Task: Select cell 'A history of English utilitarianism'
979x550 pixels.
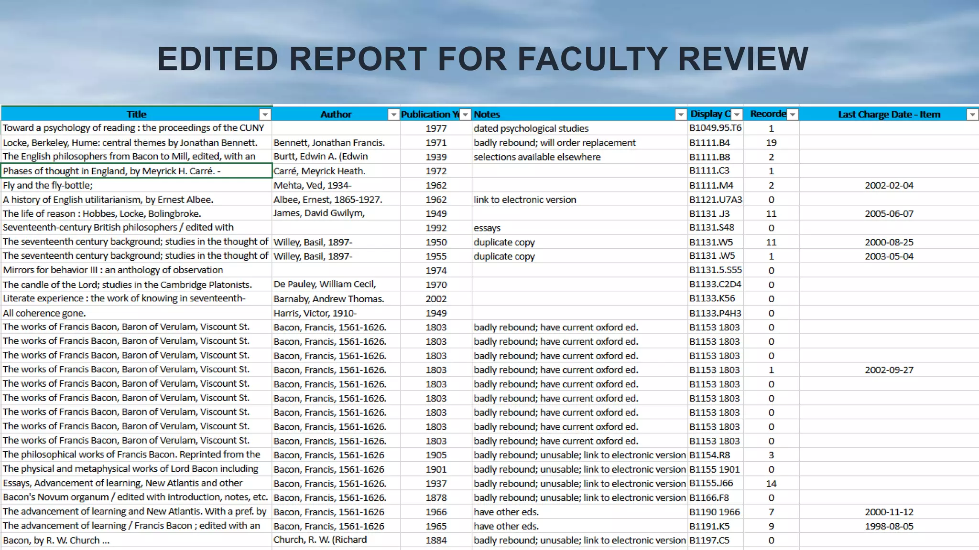Action: (137, 200)
